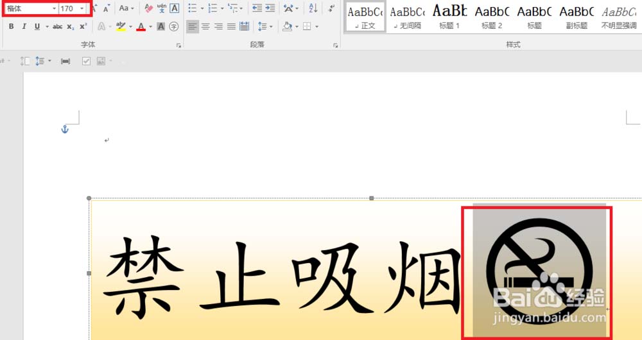The image size is (642, 340).
Task: Toggle underline formatting
Action: 37,26
